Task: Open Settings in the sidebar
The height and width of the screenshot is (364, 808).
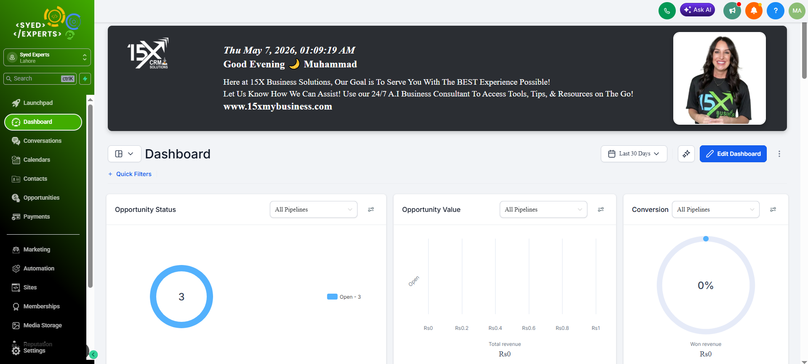Action: [x=34, y=351]
